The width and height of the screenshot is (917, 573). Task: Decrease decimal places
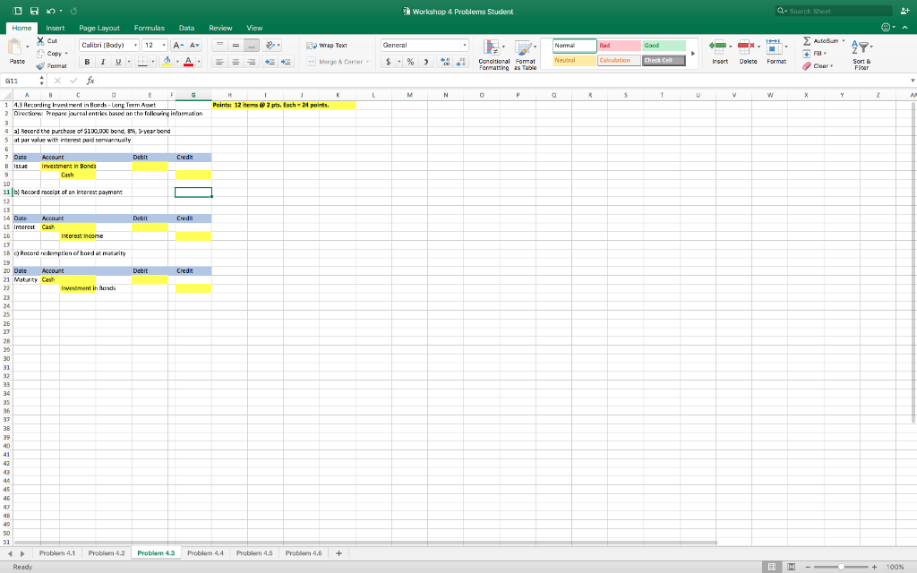coord(461,62)
